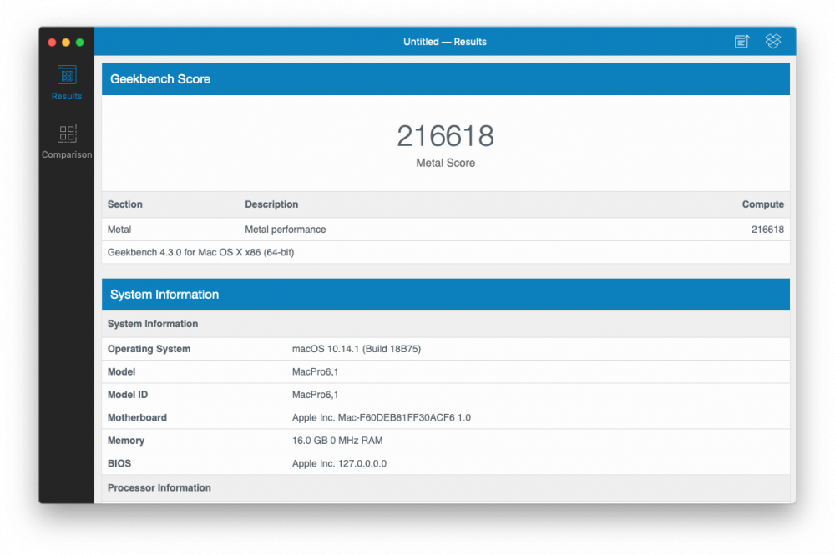The image size is (835, 555).
Task: Click 'Untitled — Results' window title
Action: point(445,42)
